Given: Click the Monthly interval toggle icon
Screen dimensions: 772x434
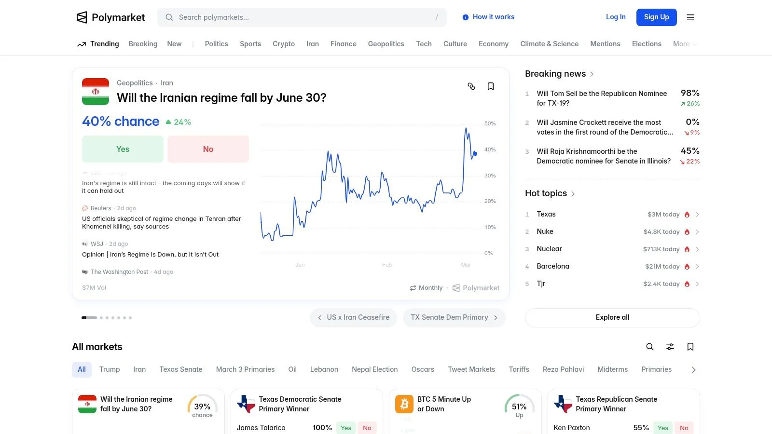Looking at the screenshot, I should tap(413, 288).
